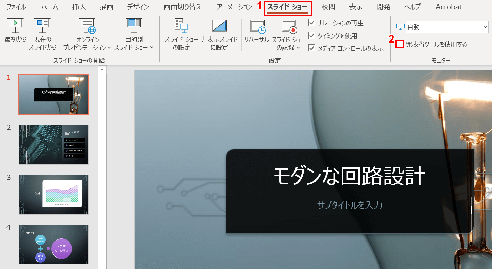
Task: Expand the 目的別スライド ショー dropdown arrow
Action: pos(152,48)
